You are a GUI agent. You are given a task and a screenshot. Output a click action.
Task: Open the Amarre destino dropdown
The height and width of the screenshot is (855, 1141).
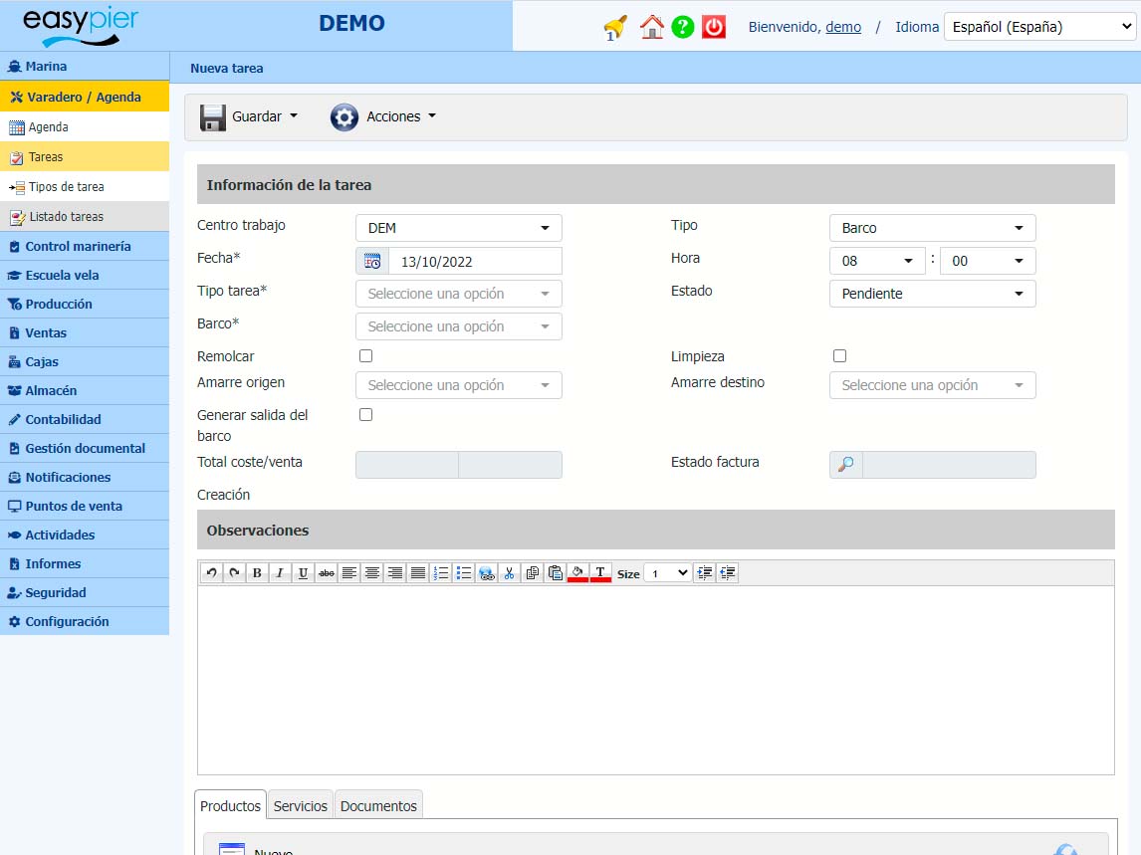pos(932,385)
